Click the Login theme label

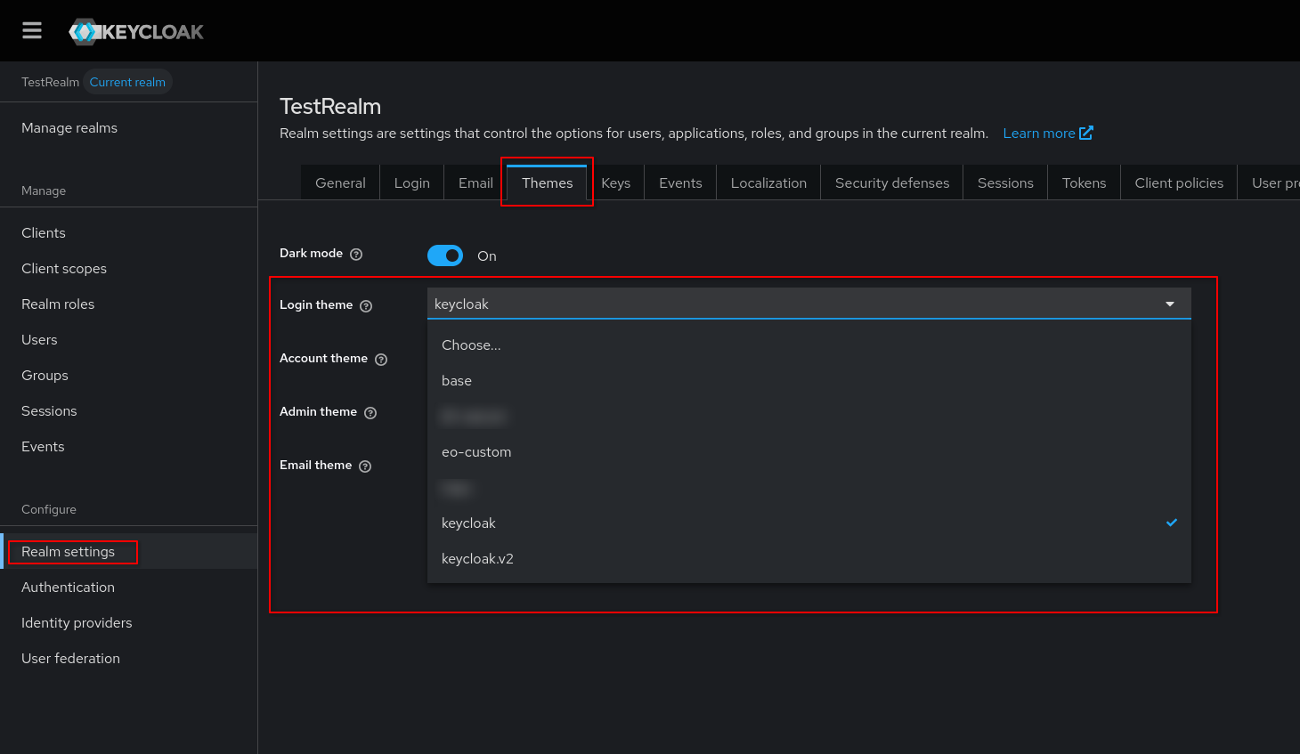point(316,305)
